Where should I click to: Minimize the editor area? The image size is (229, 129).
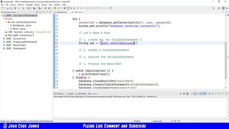coord(223,12)
